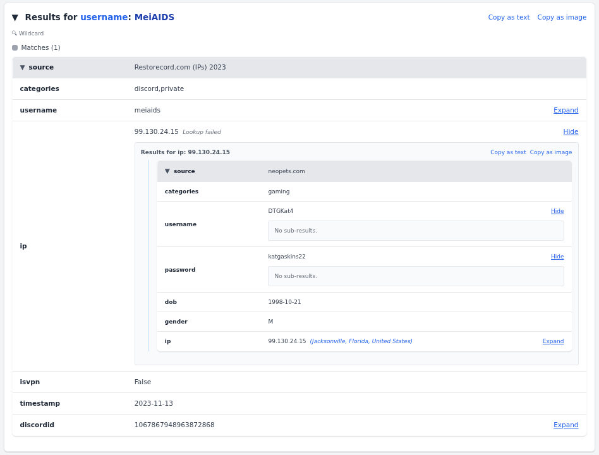Expand the meiaids username row
Image resolution: width=599 pixels, height=455 pixels.
tap(566, 111)
